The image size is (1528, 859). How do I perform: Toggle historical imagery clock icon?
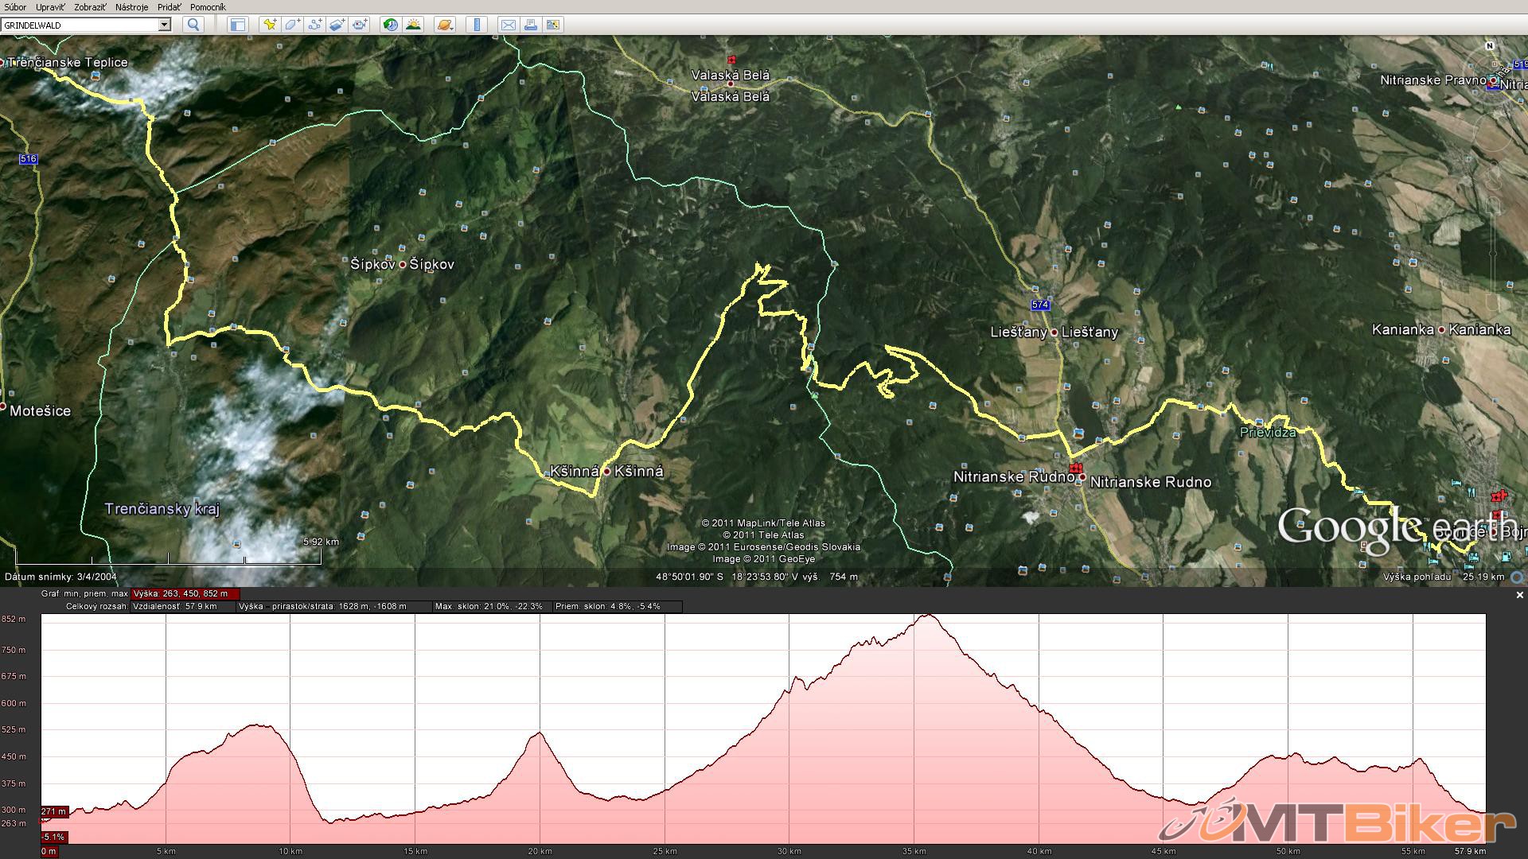click(x=390, y=25)
